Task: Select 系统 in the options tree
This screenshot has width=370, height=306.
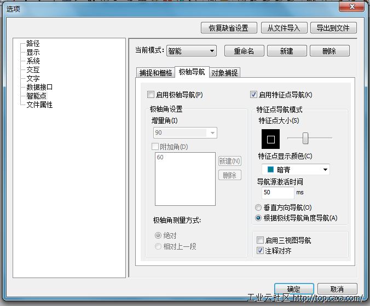Action: 33,61
